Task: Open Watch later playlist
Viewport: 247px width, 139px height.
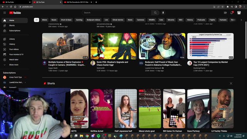Action: [15, 60]
